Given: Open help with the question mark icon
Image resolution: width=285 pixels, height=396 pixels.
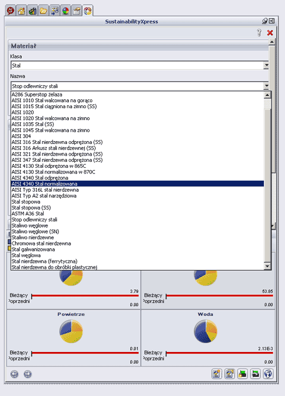Looking at the screenshot, I should pyautogui.click(x=259, y=32).
